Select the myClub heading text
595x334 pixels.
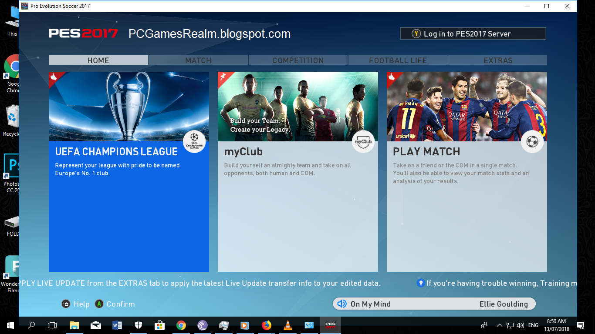point(243,152)
